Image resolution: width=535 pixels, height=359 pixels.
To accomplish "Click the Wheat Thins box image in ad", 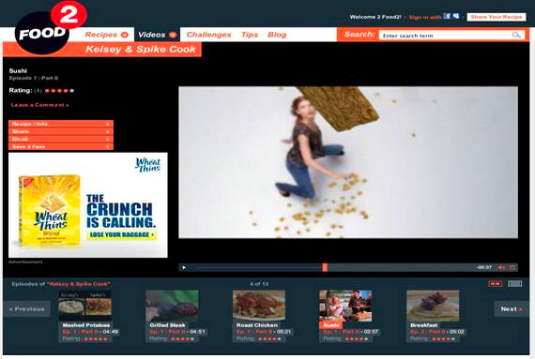I will pyautogui.click(x=50, y=210).
